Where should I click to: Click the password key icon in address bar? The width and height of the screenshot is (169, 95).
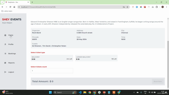(x=124, y=7)
